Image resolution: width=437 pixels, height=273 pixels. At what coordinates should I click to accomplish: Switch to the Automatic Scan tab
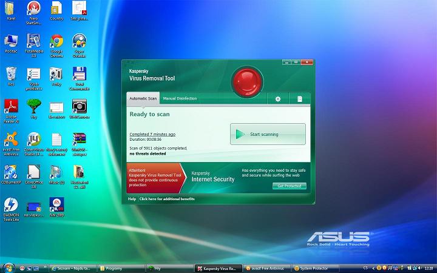[143, 98]
